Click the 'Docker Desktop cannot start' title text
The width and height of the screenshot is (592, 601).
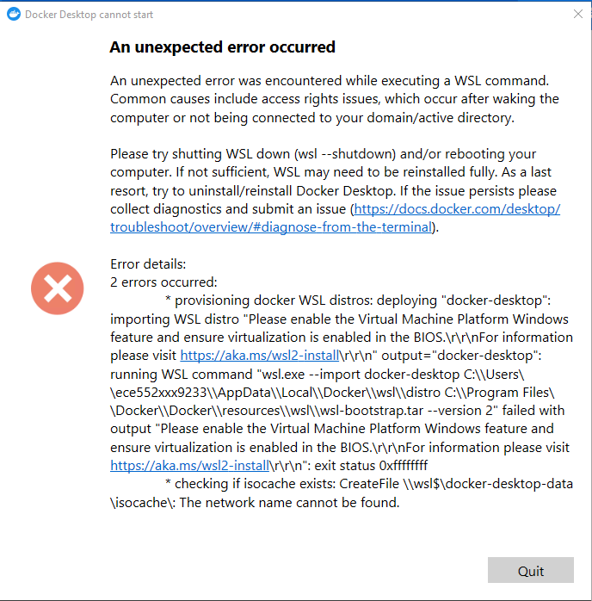tap(89, 15)
